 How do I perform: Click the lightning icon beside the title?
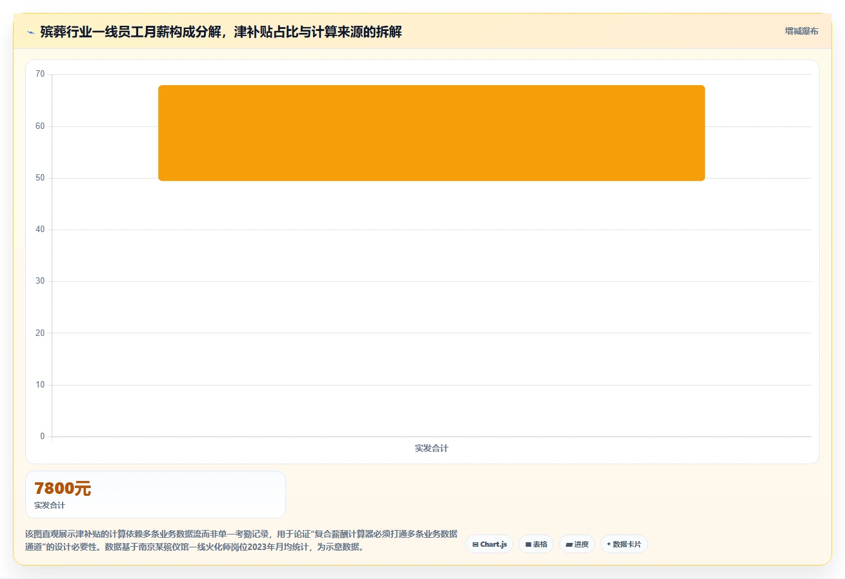[x=30, y=32]
